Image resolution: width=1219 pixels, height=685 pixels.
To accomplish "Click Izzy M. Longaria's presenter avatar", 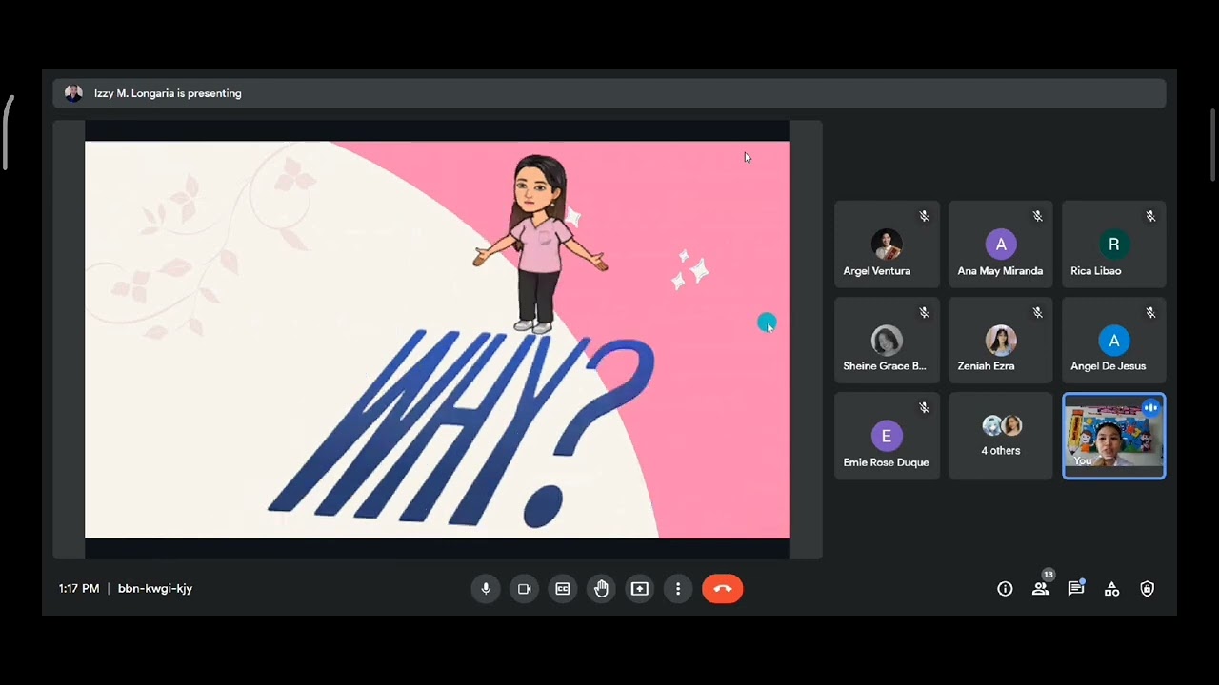I will pyautogui.click(x=73, y=93).
